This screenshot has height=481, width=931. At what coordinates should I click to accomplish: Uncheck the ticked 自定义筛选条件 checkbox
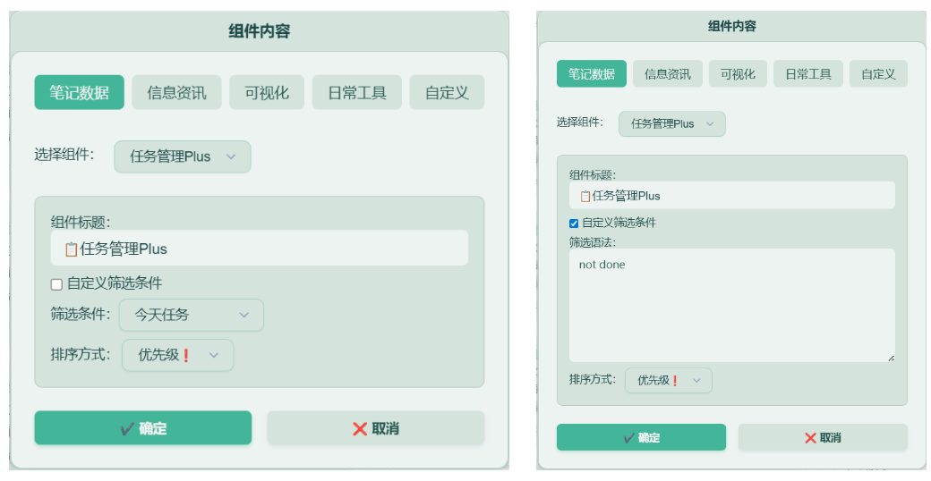[x=574, y=224]
